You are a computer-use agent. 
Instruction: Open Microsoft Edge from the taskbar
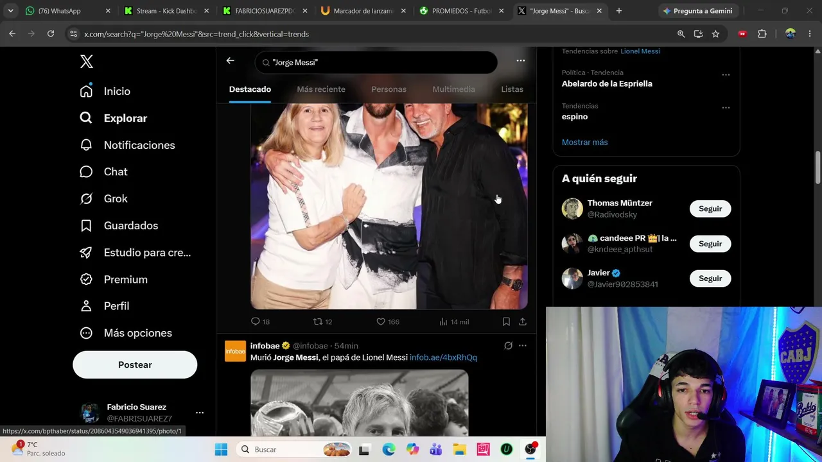[389, 450]
